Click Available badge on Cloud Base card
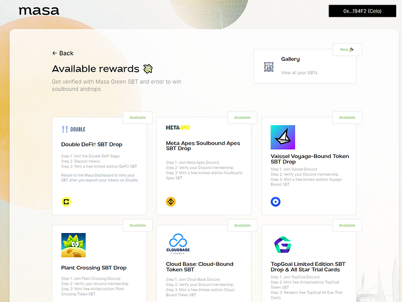Screen dimensions: 402x302 (242, 225)
